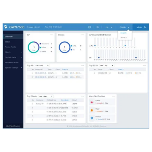Open Critical unread alerts link
The width and height of the screenshot is (152, 152).
point(99,103)
